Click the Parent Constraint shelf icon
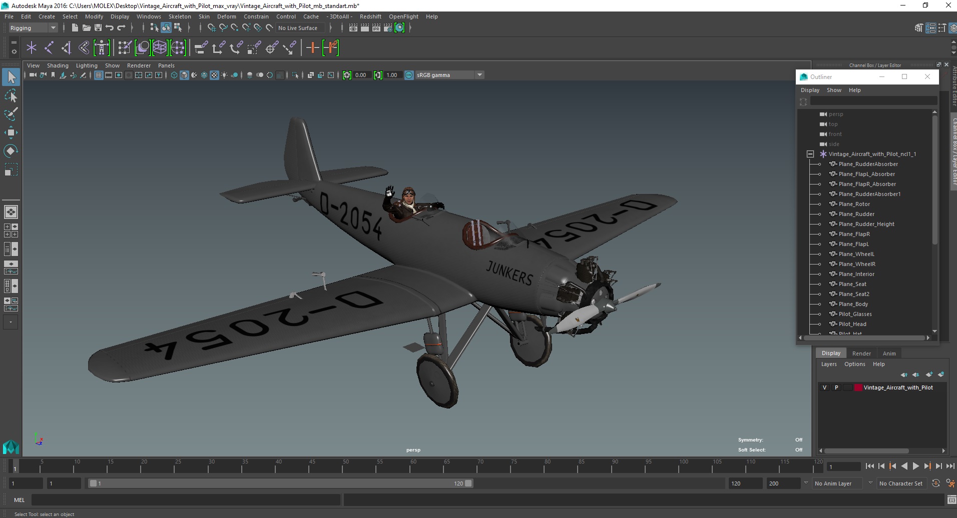This screenshot has width=957, height=518. (201, 48)
